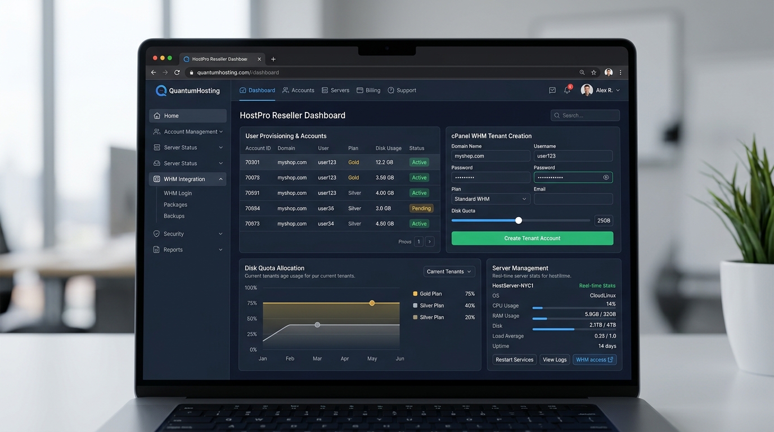Click the Account ID column header
The height and width of the screenshot is (432, 774).
coord(258,148)
